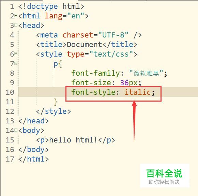The height and width of the screenshot is (196, 198).
Task: Click the 'Document' title text
Action: tap(85, 45)
